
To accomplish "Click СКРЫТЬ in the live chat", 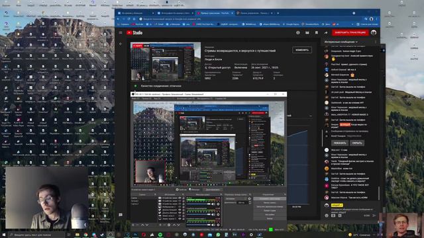I will tap(357, 143).
